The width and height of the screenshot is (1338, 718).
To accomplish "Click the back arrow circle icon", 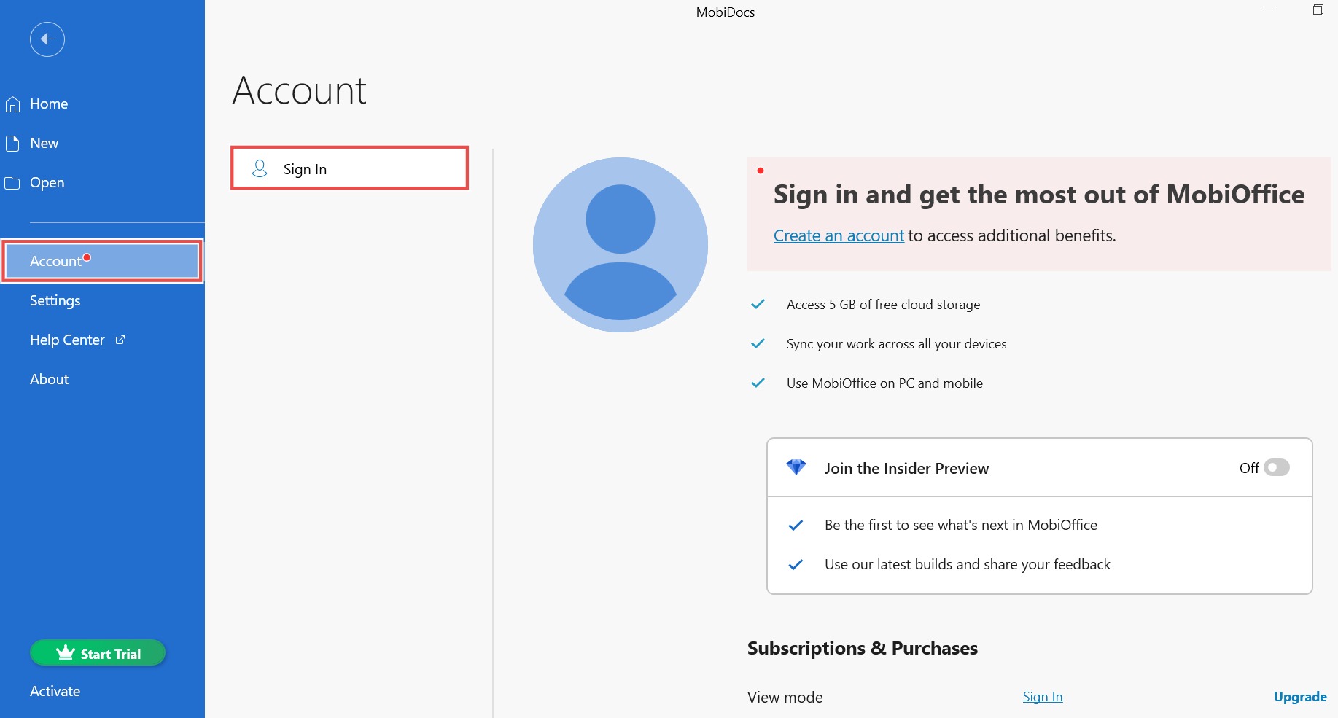I will (47, 39).
